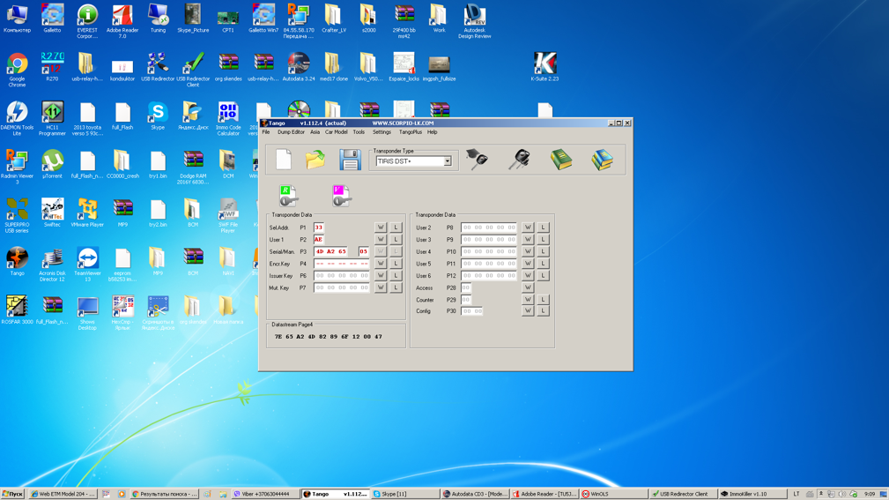Click the User 3 P9 input field

pos(489,240)
